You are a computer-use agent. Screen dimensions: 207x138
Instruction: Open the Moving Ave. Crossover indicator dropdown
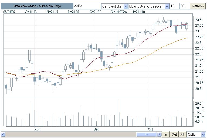click(x=149, y=6)
